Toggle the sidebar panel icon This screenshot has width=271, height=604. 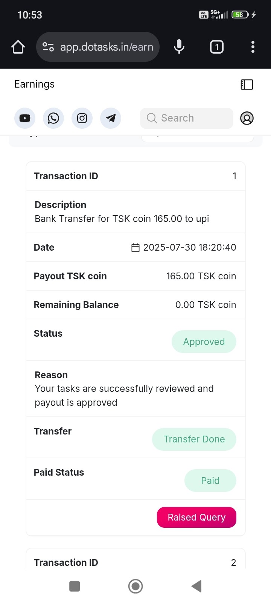pyautogui.click(x=247, y=85)
